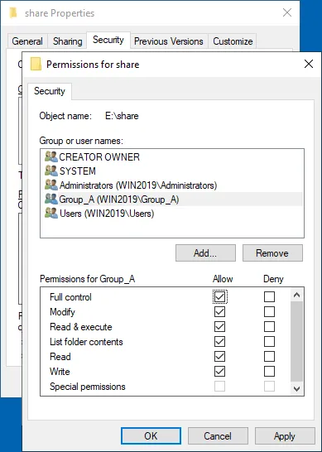Viewport: 322px width, 452px height.
Task: Click the Administrators group icon
Action: coord(51,185)
